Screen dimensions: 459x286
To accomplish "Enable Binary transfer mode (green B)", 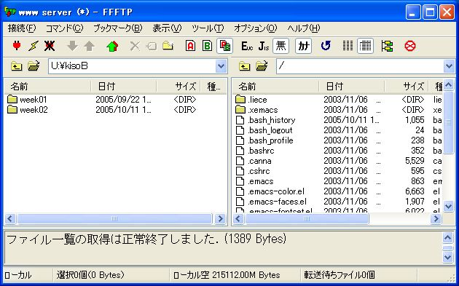I will (207, 46).
